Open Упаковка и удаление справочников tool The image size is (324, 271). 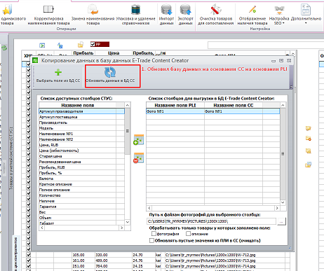click(135, 15)
